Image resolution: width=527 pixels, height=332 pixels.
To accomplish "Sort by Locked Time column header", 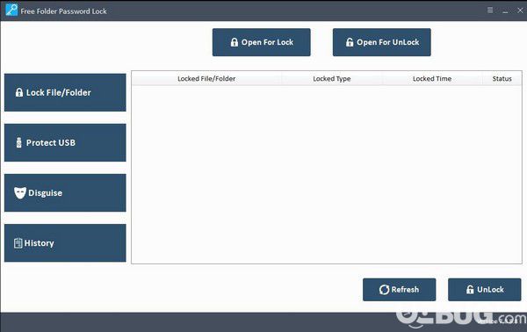I will [x=432, y=79].
